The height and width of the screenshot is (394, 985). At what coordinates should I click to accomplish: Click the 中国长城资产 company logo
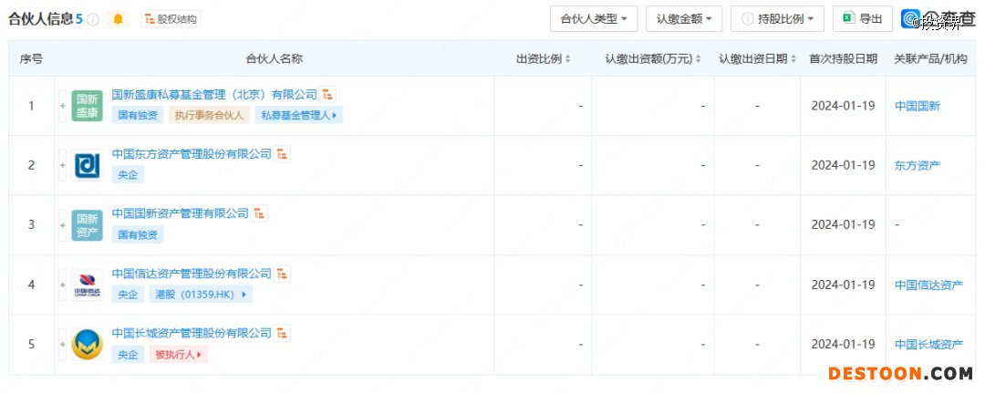coord(88,345)
